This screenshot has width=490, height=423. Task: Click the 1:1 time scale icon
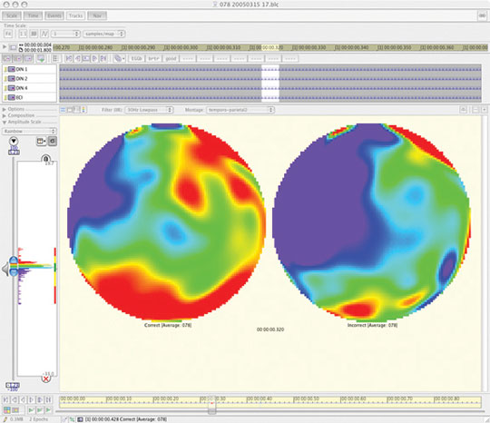[23, 34]
